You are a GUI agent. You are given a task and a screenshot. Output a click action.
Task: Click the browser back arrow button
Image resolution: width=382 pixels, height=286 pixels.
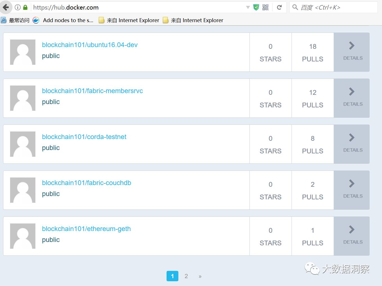(x=6, y=7)
